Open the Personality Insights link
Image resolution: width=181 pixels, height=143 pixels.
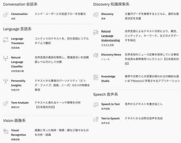[18, 83]
